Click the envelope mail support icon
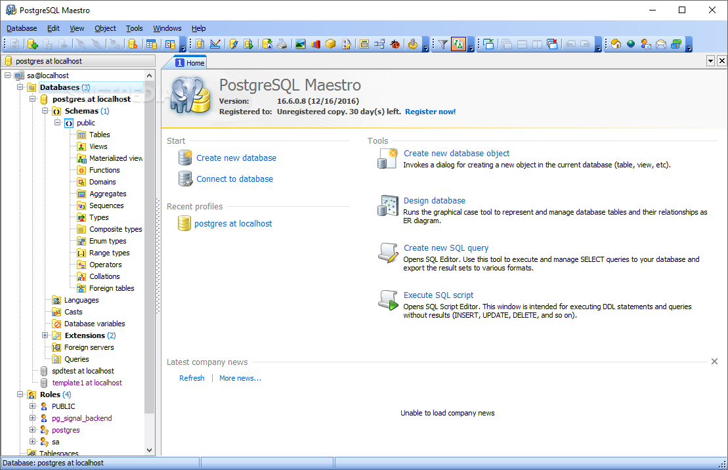The width and height of the screenshot is (728, 470). tap(661, 44)
